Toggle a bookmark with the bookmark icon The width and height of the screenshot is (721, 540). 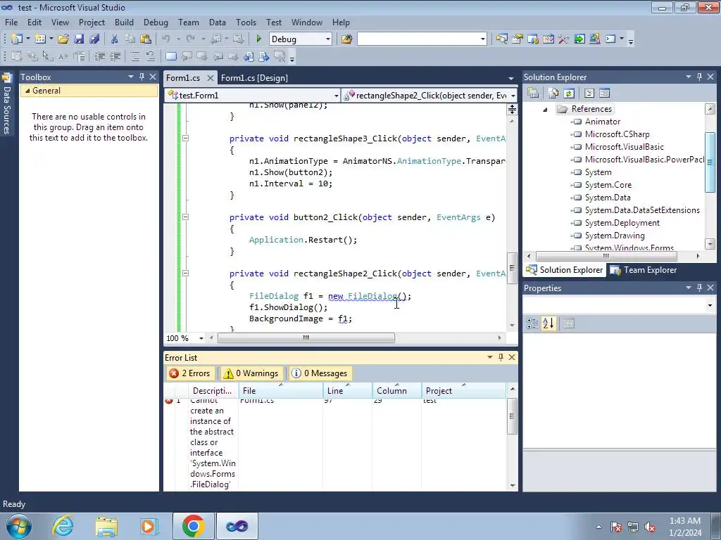pos(170,56)
